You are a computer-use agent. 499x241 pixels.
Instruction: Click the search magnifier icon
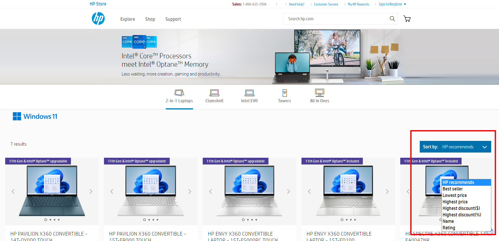[x=392, y=19]
